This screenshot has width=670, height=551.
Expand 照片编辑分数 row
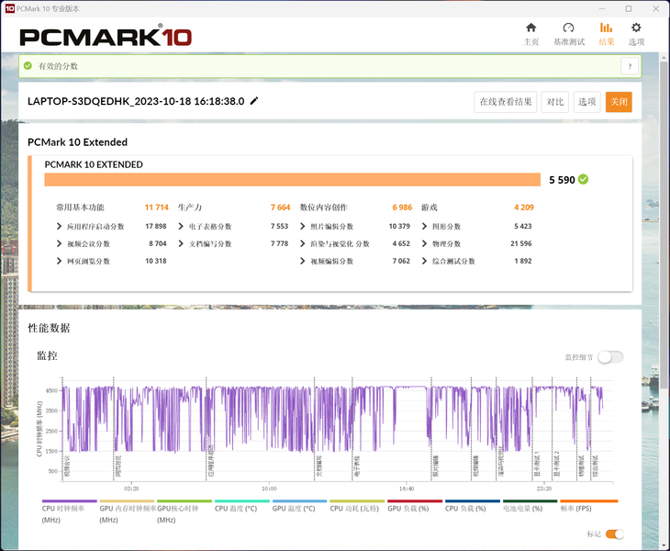pyautogui.click(x=303, y=226)
